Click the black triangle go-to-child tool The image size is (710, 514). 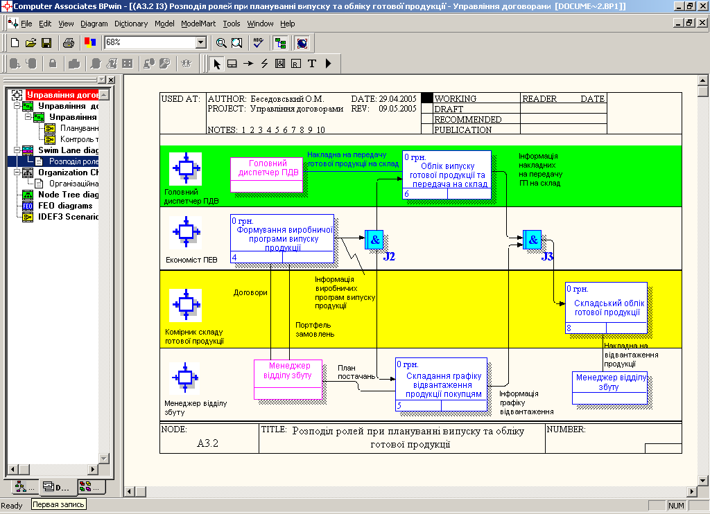[328, 64]
